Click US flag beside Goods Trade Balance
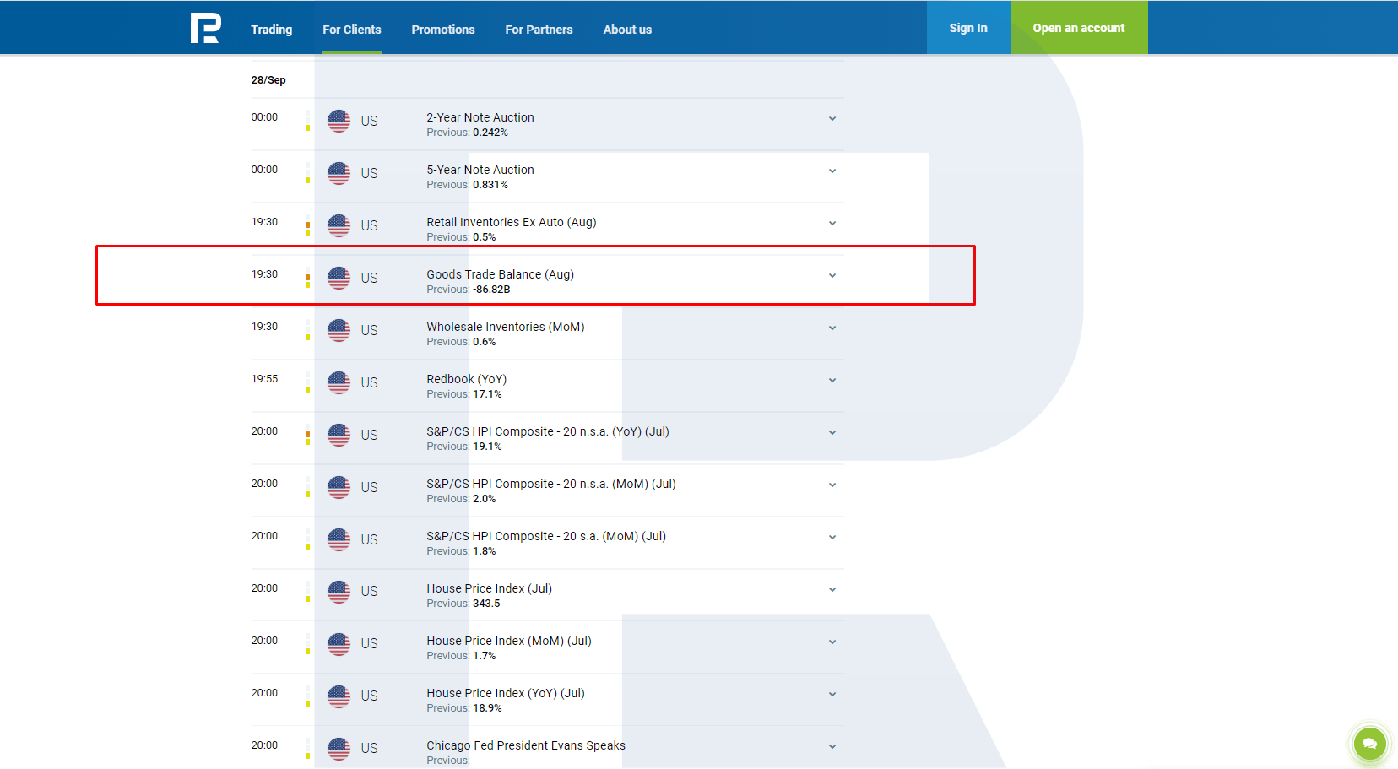This screenshot has height=769, width=1398. pos(339,278)
